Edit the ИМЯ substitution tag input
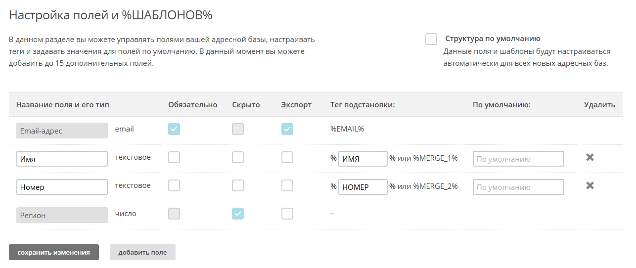636x268 pixels. [363, 159]
